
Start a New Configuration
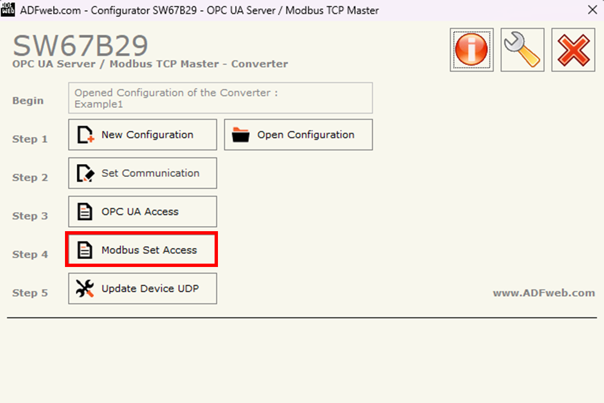pyautogui.click(x=142, y=134)
